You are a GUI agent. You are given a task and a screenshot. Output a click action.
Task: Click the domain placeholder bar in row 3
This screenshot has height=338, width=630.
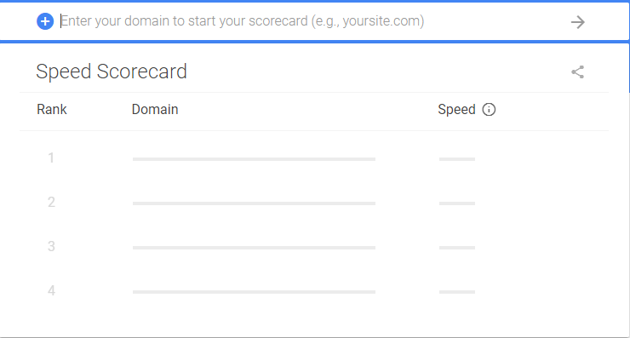[254, 248]
